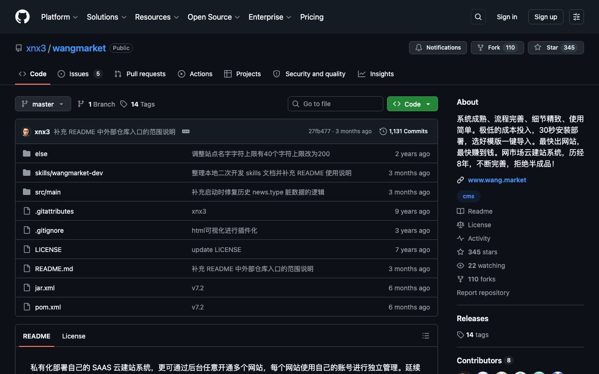
Task: Open the README outline list icon
Action: [x=426, y=336]
